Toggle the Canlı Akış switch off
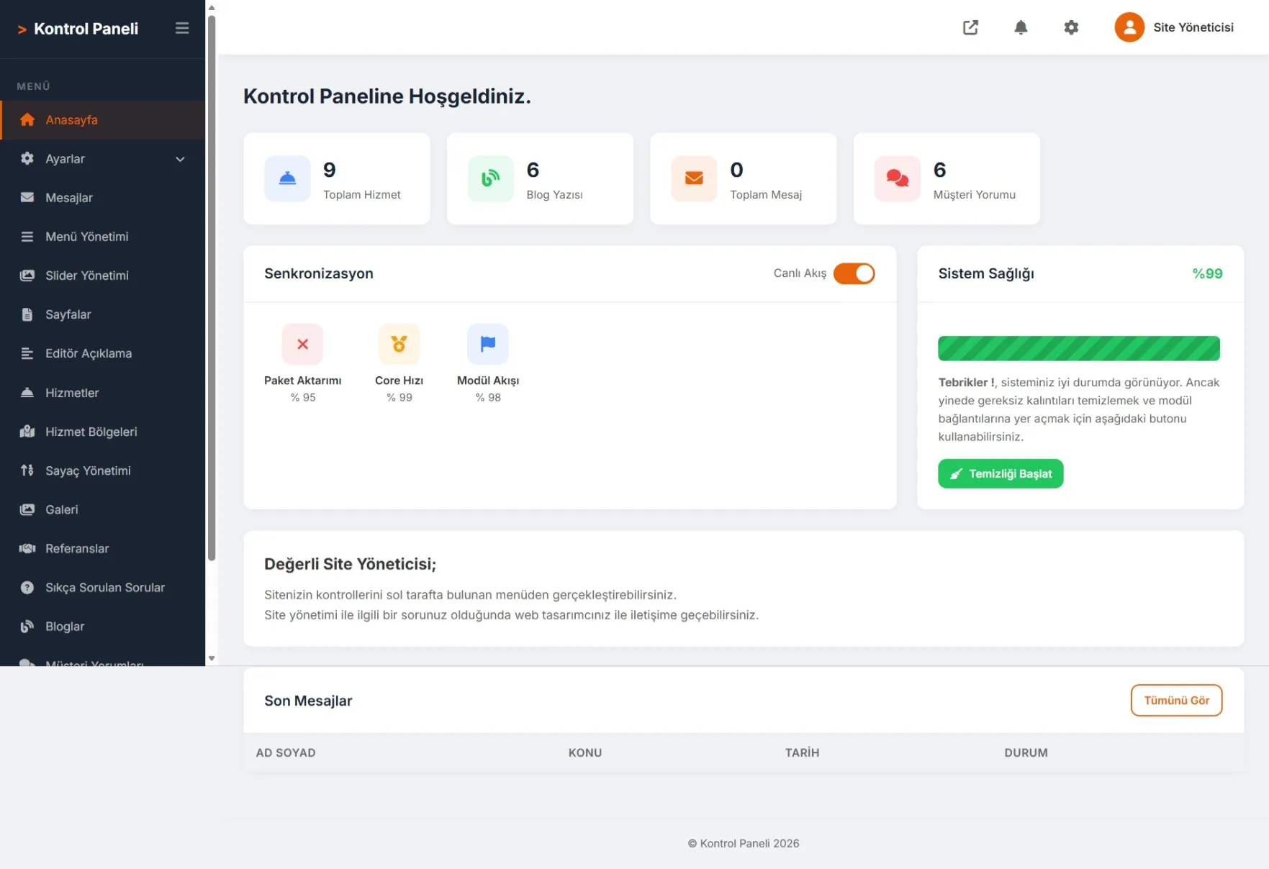Image resolution: width=1269 pixels, height=869 pixels. [x=854, y=273]
